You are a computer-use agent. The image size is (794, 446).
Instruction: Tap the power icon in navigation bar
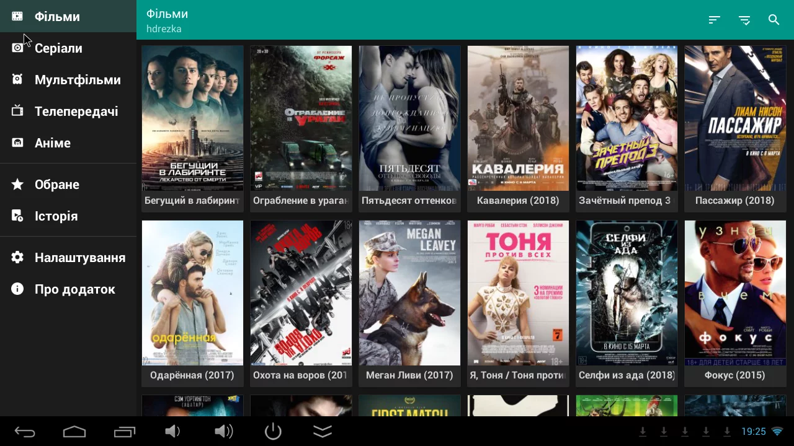[x=273, y=432]
